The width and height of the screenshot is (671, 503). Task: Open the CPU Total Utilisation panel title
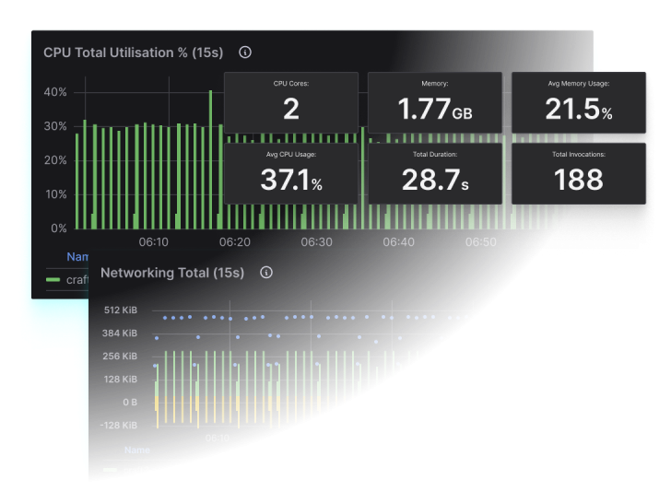point(134,53)
